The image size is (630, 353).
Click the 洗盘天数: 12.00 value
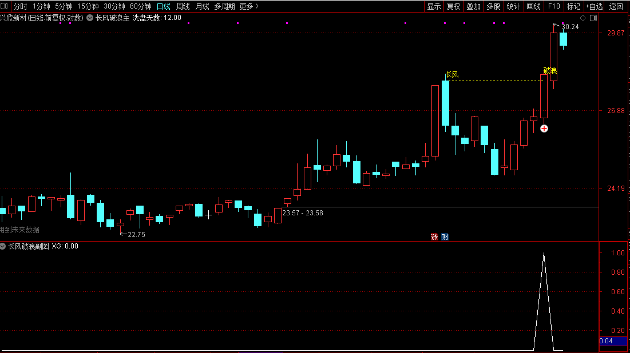pyautogui.click(x=157, y=18)
